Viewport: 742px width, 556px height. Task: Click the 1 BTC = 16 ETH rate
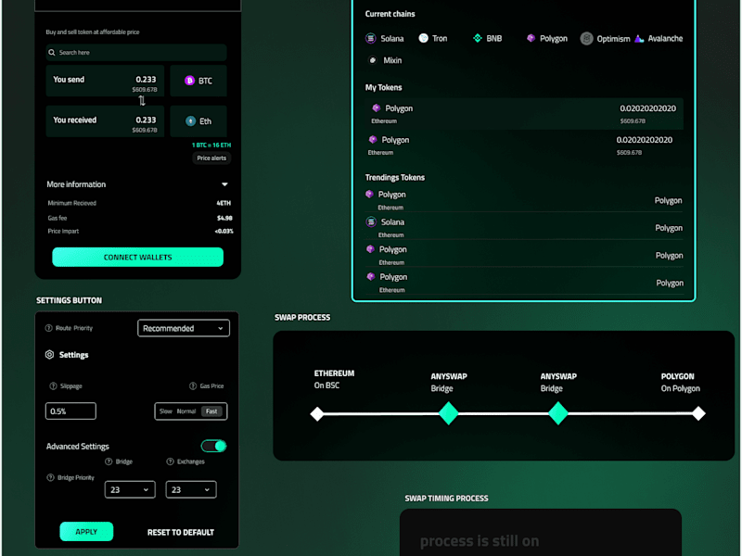click(211, 145)
